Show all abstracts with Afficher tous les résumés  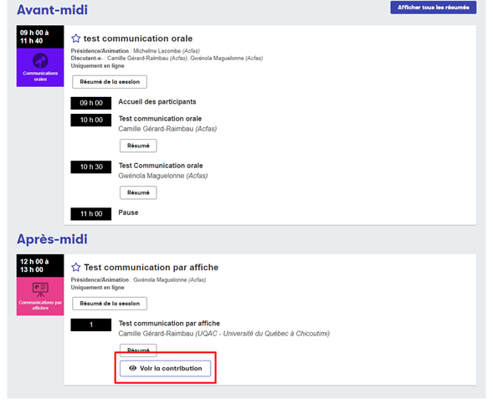tap(434, 8)
